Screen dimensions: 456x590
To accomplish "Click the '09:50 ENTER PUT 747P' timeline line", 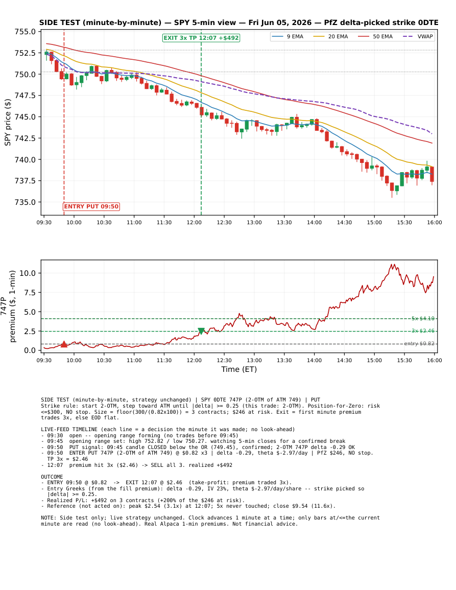I will 207,453.
